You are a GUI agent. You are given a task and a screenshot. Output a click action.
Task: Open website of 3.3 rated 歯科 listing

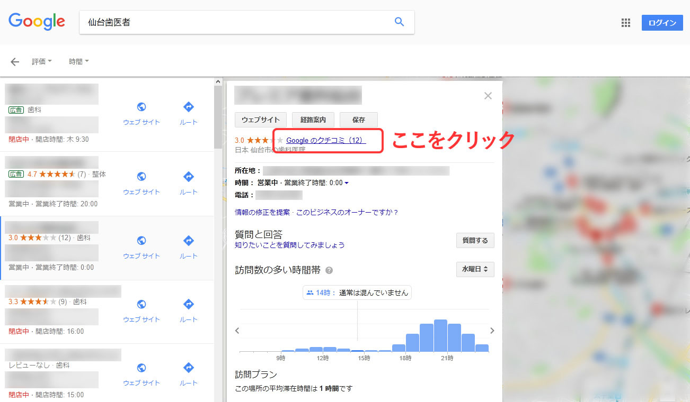pos(141,310)
